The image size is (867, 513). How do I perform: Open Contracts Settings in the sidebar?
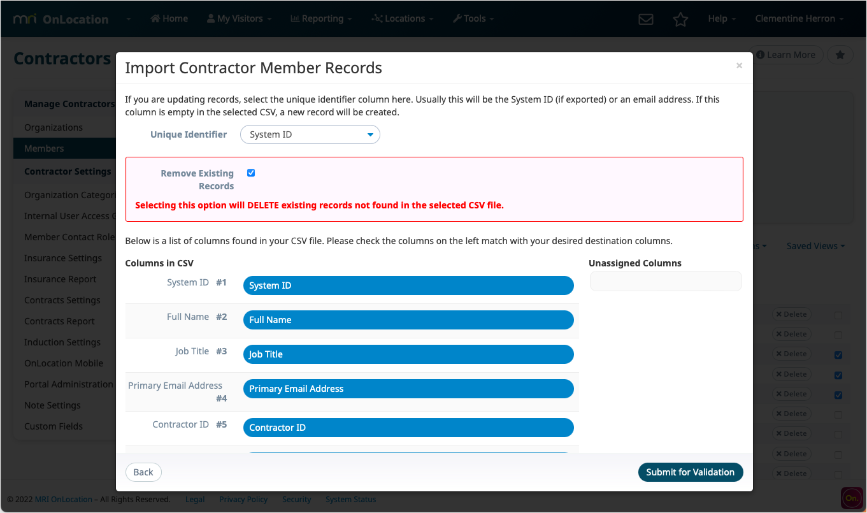(62, 300)
